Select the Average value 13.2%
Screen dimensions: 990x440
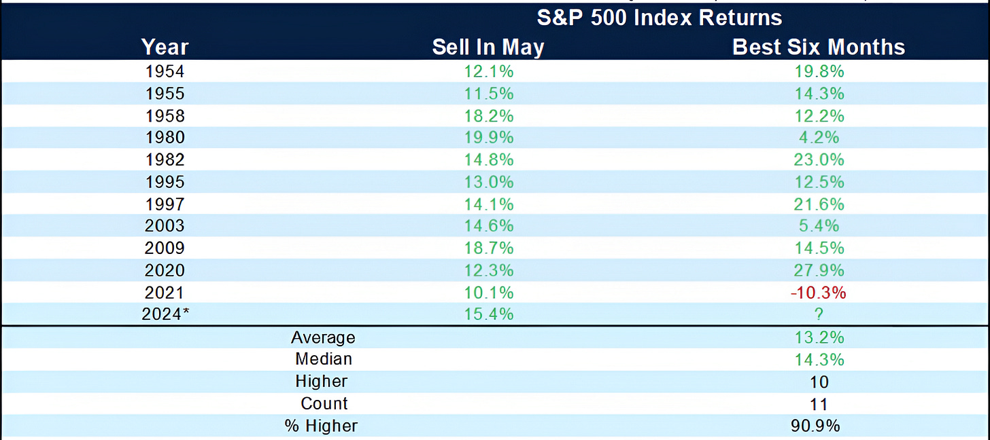click(x=819, y=337)
